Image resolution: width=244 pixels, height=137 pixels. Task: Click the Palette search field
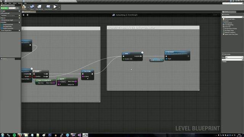coord(232,17)
